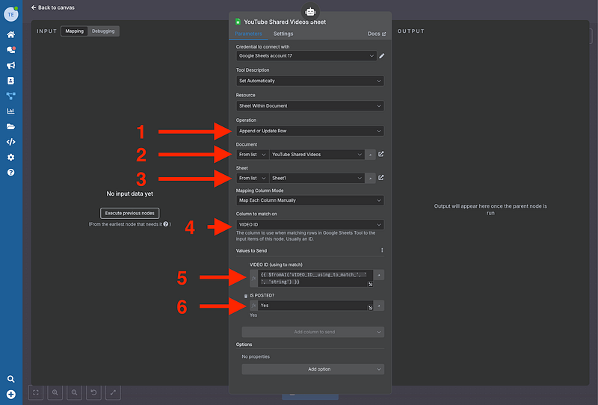Open the Column to match on dropdown
The height and width of the screenshot is (405, 598).
tap(309, 224)
